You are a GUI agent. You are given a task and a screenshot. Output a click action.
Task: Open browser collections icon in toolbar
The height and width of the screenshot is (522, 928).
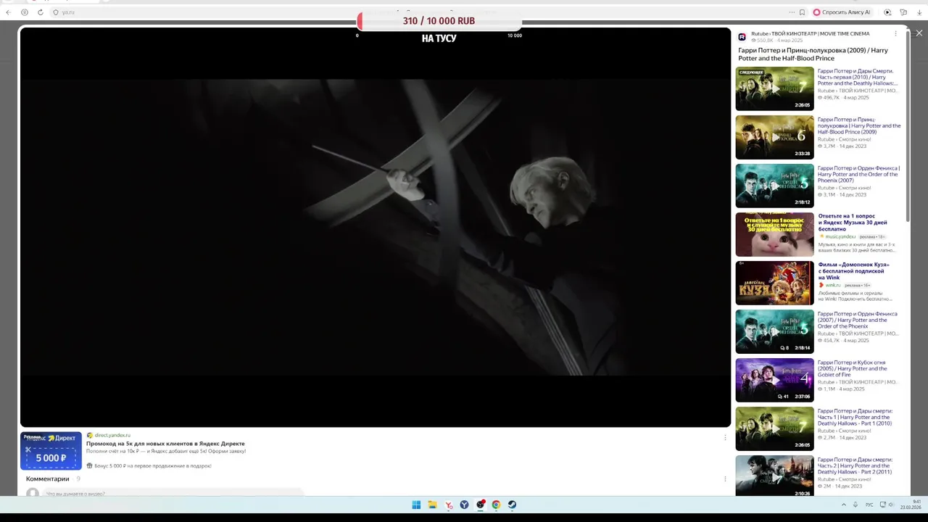pos(903,12)
